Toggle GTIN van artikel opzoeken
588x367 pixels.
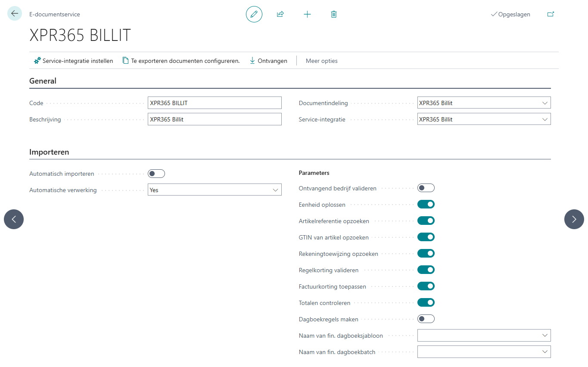coord(426,237)
